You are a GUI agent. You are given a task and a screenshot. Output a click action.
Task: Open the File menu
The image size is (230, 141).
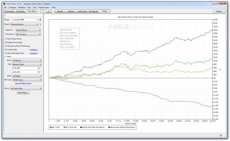[x=6, y=8]
